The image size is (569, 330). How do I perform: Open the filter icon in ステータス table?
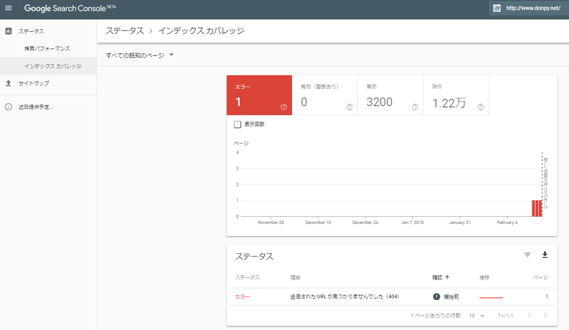point(528,255)
